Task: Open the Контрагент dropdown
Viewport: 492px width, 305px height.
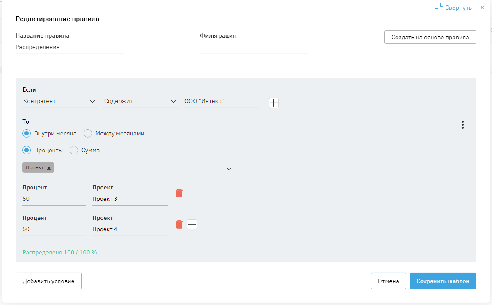Action: coord(59,101)
